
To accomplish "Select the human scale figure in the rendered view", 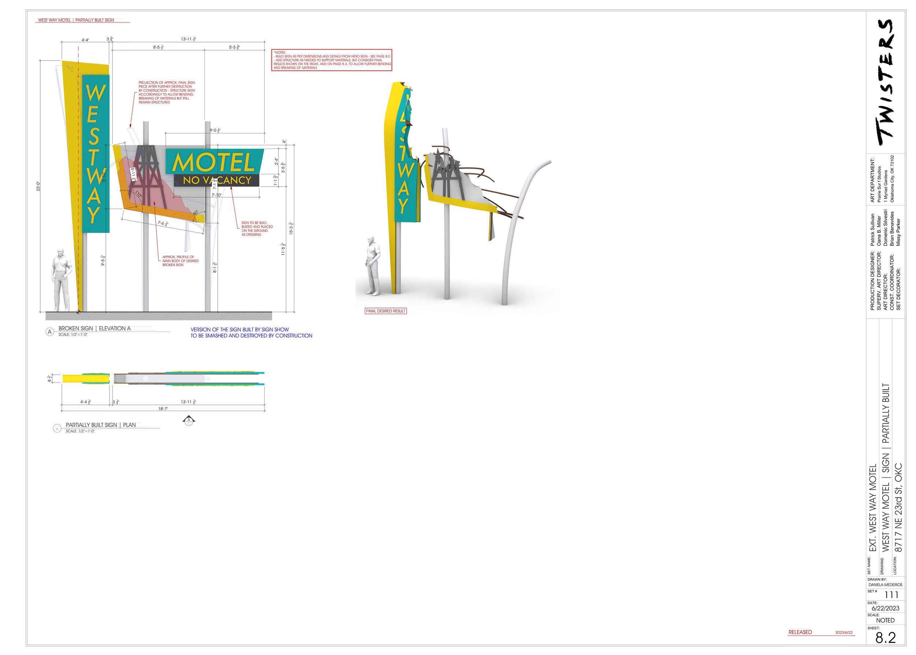I will tap(372, 266).
